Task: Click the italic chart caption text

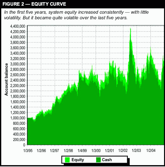Action: click(76, 15)
